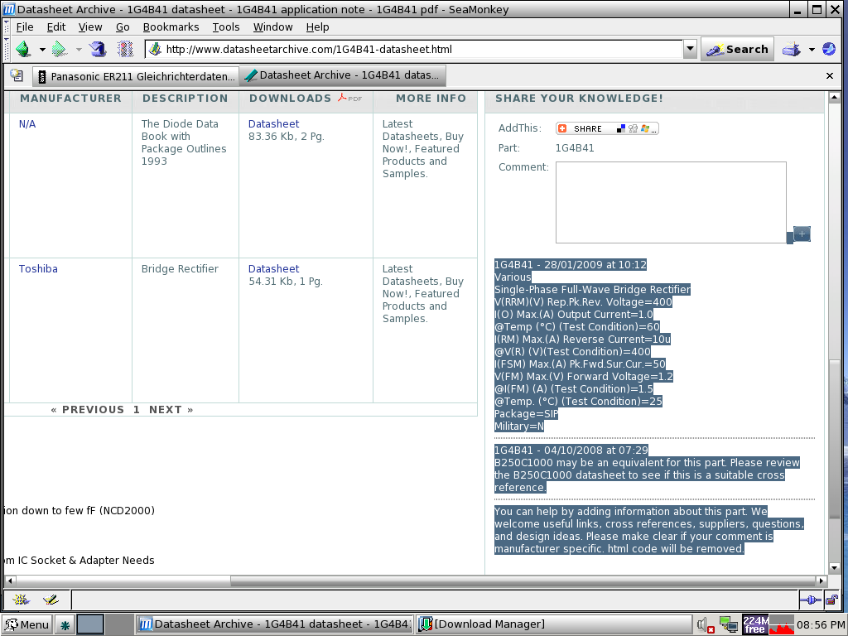The image size is (848, 636).
Task: Open the Tools menu
Action: point(226,27)
